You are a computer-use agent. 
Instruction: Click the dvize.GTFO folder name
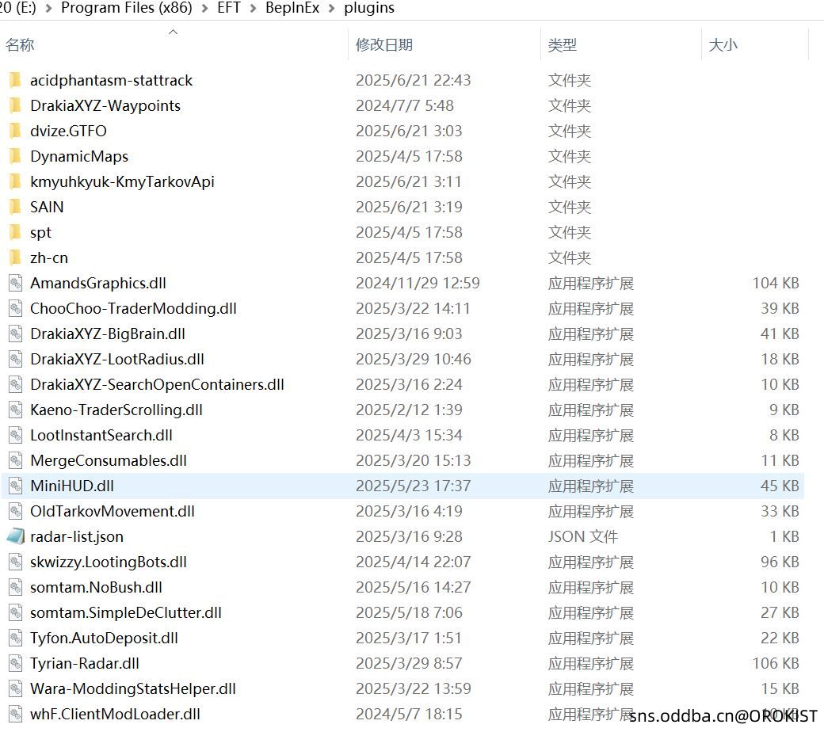pyautogui.click(x=68, y=131)
